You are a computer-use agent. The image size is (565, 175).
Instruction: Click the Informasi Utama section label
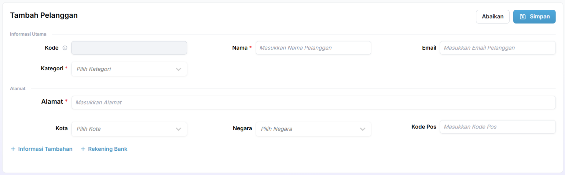point(28,34)
